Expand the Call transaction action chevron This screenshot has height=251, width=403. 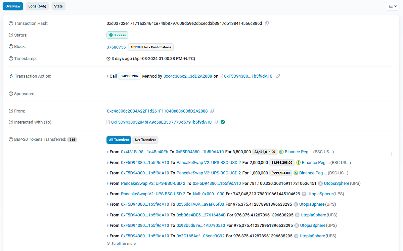107,76
